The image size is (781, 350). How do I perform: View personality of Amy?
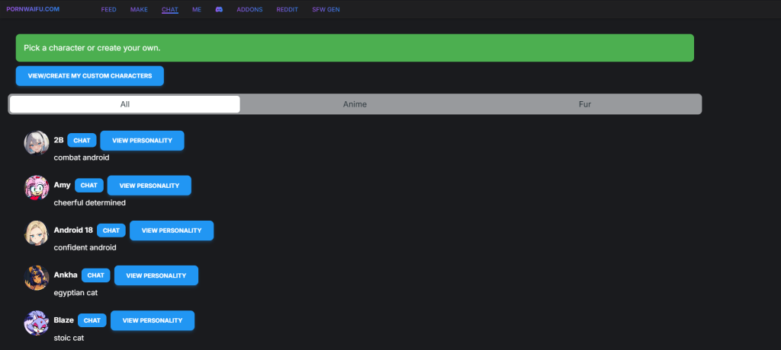[x=149, y=186]
